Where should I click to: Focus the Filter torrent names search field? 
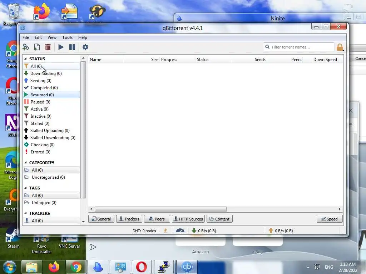(x=299, y=47)
